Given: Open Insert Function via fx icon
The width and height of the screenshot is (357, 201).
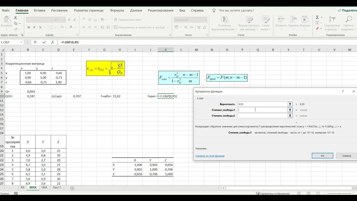Looking at the screenshot, I should tap(52, 42).
